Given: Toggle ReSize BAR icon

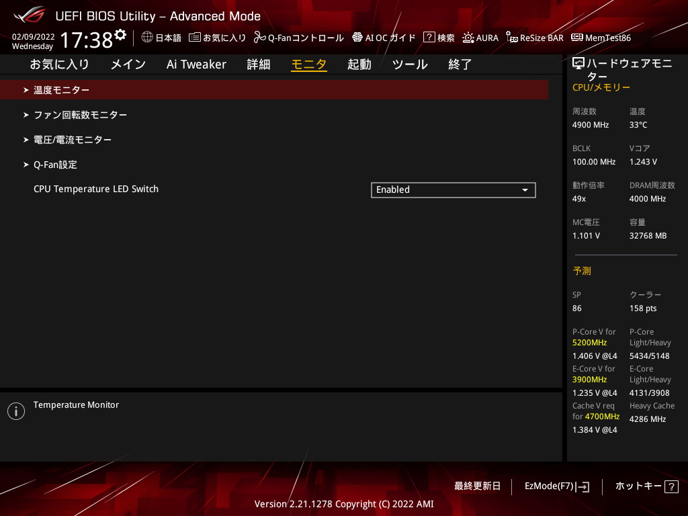Looking at the screenshot, I should pyautogui.click(x=511, y=38).
